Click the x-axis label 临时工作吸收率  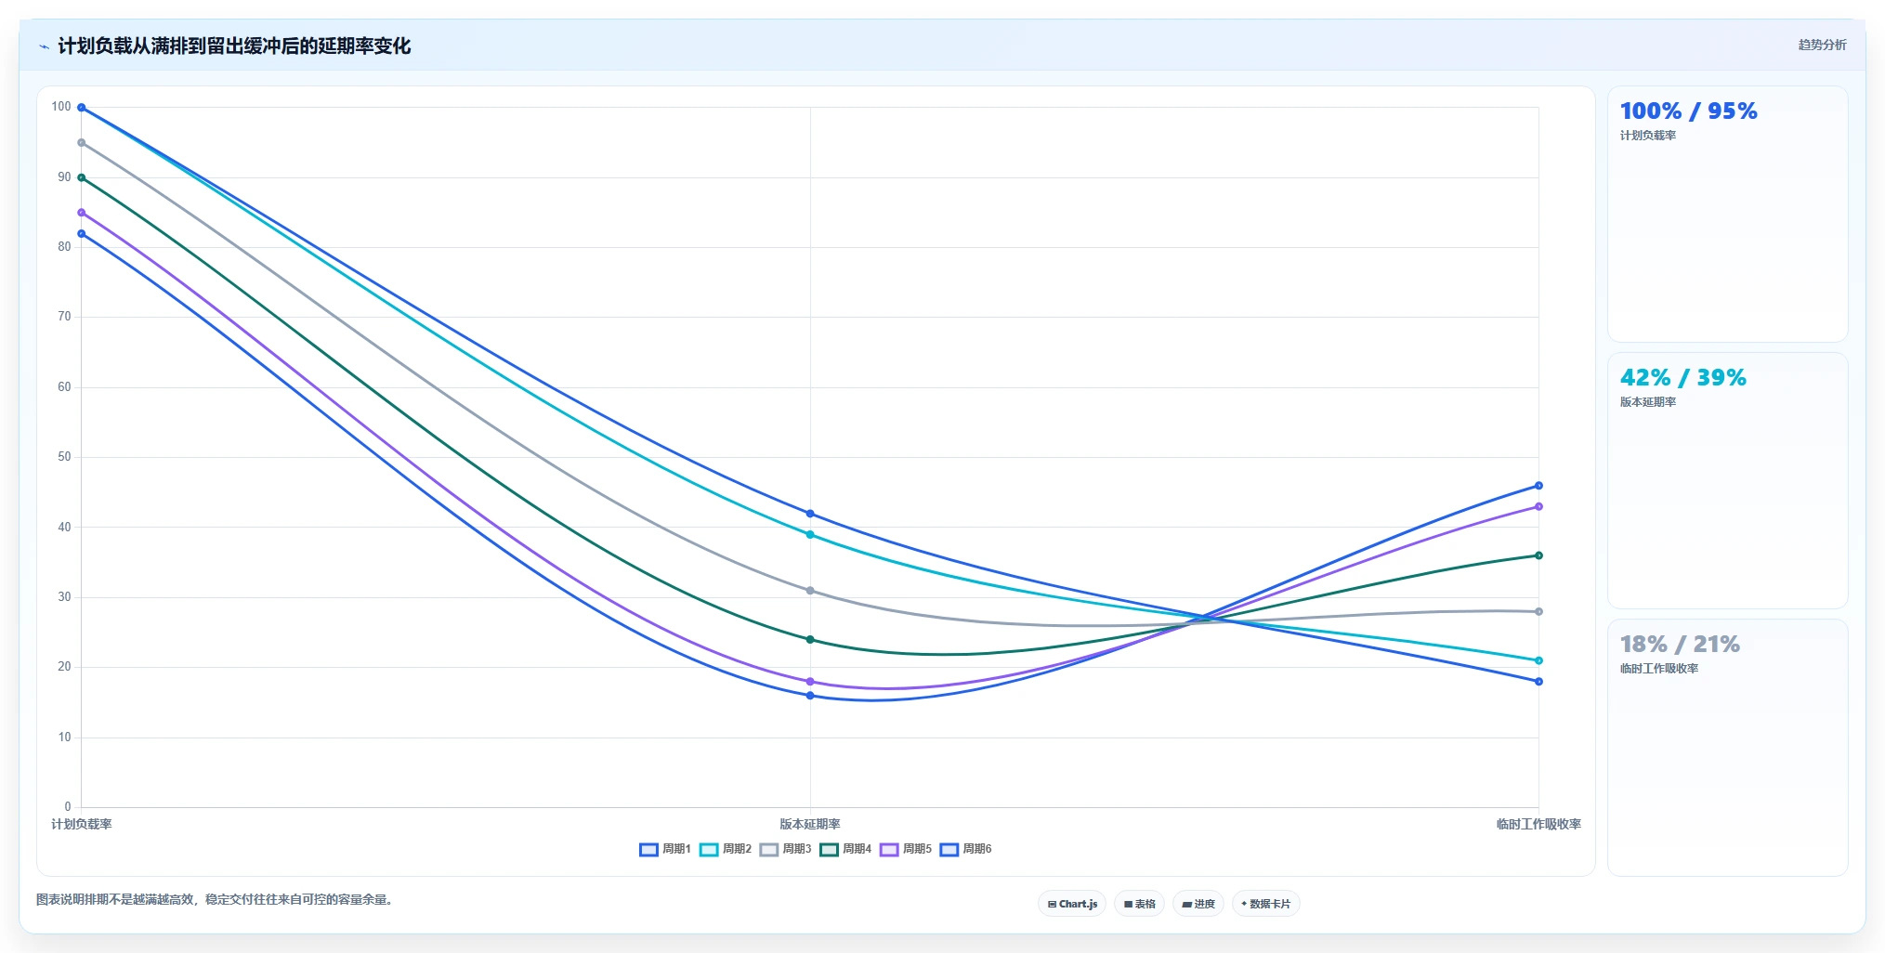1538,824
